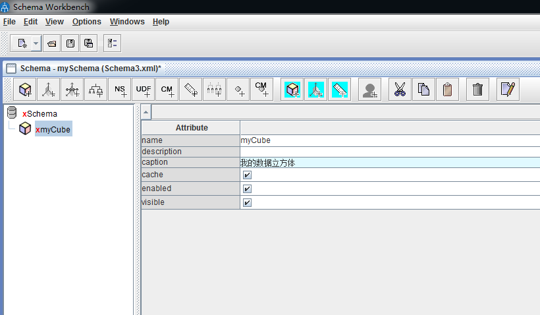Click the Save schema icon

coord(70,43)
